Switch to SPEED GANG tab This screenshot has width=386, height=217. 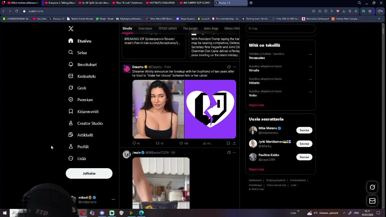pos(168,28)
